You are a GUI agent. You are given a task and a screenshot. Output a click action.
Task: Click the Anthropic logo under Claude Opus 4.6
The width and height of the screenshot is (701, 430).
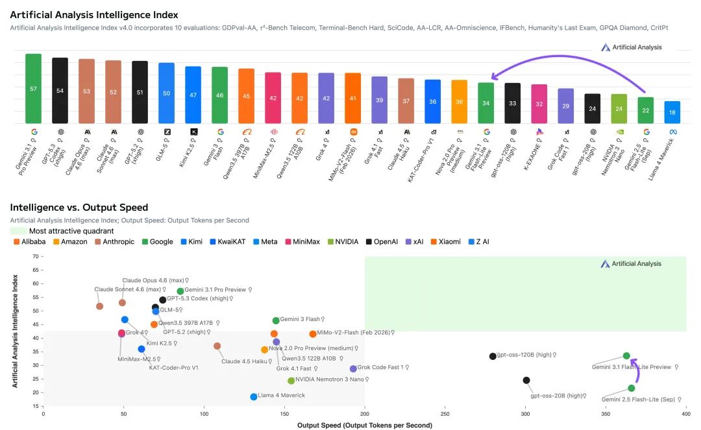[x=87, y=132]
